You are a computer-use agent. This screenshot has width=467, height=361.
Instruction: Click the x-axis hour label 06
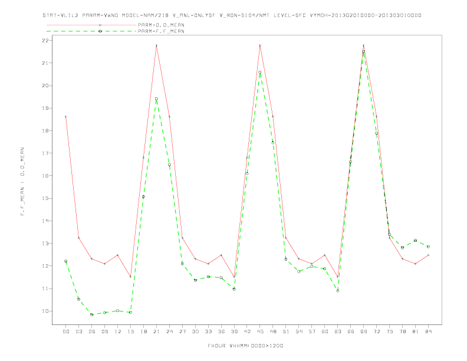92,332
